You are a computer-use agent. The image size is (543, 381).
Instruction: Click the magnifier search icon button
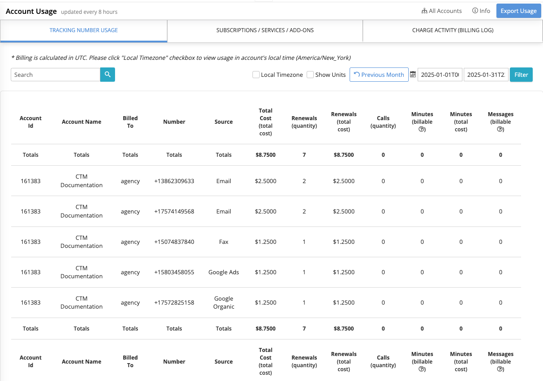pos(107,75)
